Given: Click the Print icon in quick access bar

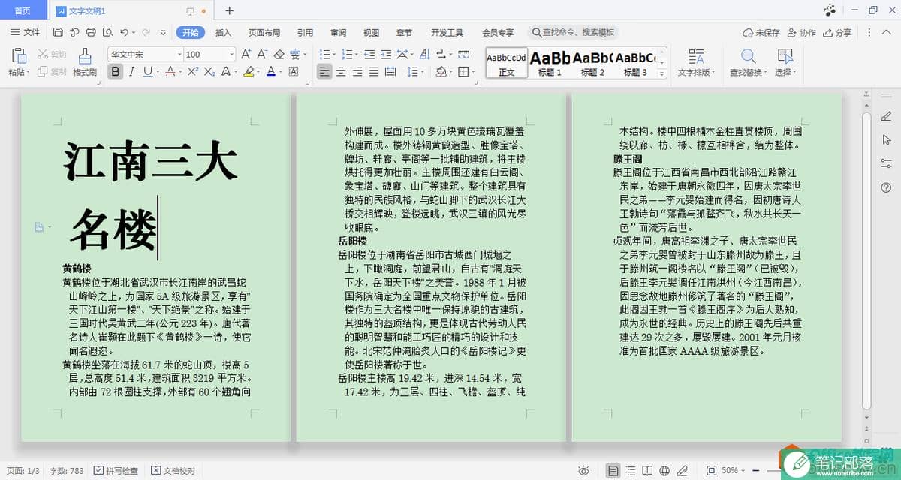Looking at the screenshot, I should click(91, 32).
